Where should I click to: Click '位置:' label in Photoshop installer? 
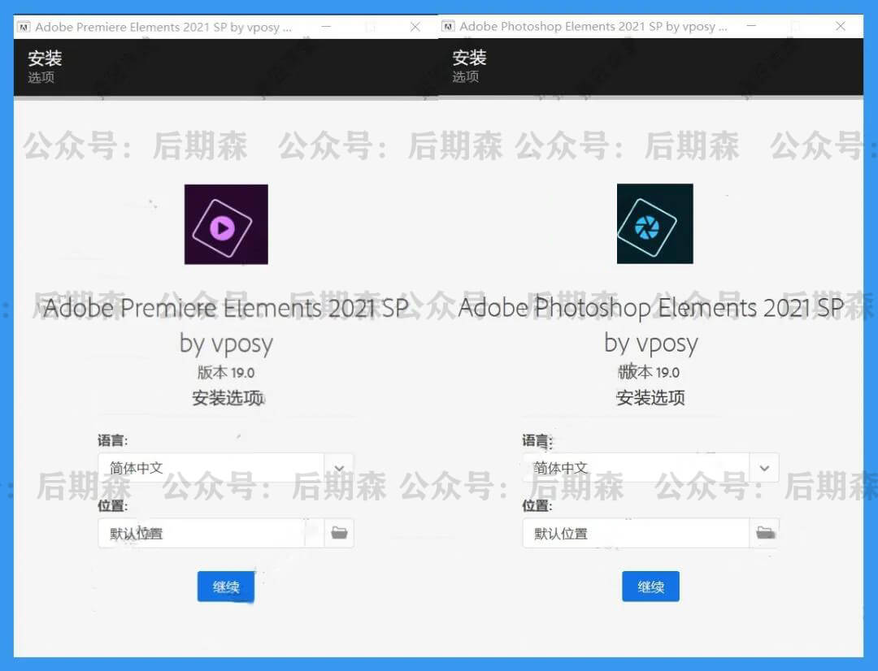click(537, 505)
